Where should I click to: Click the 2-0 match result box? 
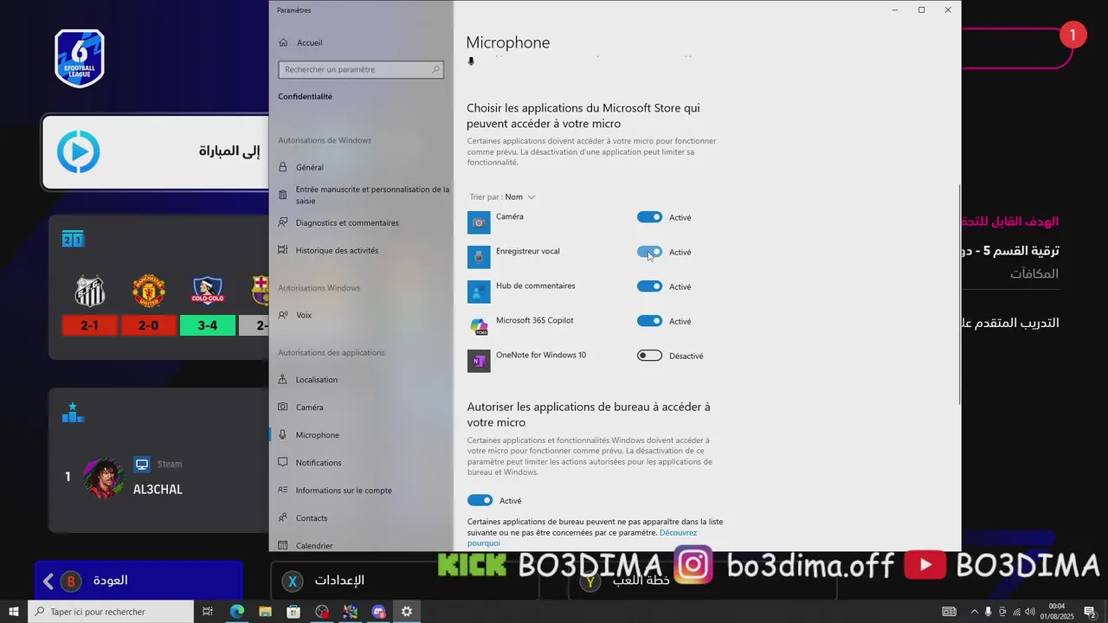[x=149, y=325]
